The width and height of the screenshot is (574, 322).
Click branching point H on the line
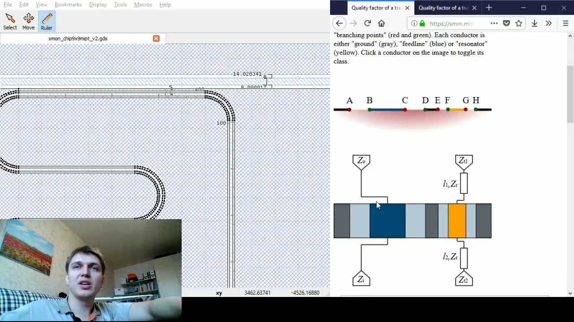(476, 110)
